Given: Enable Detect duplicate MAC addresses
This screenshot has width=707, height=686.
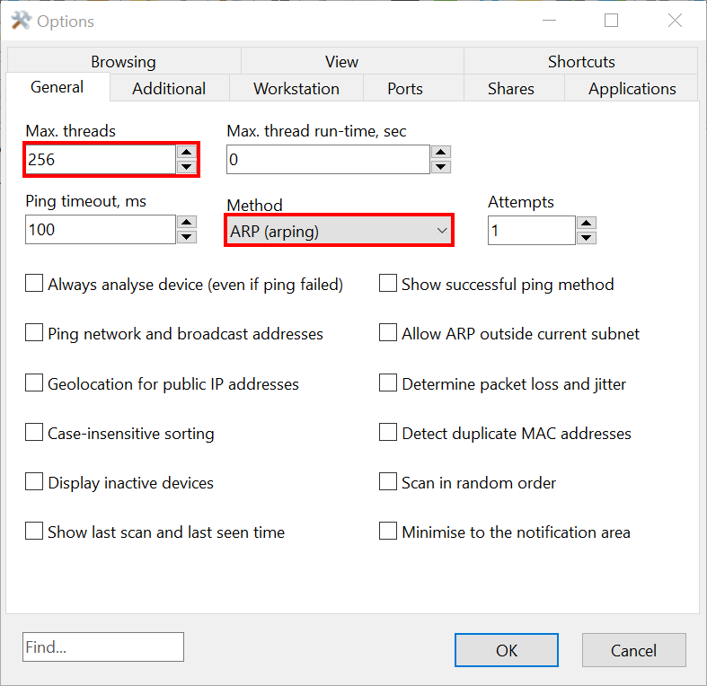Looking at the screenshot, I should [388, 433].
